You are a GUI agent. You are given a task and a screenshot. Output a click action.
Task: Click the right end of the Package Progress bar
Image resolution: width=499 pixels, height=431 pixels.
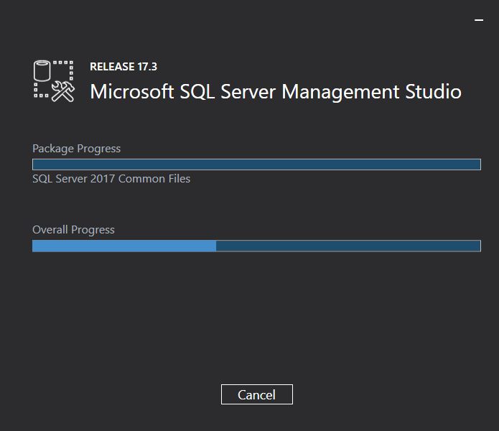pos(474,164)
